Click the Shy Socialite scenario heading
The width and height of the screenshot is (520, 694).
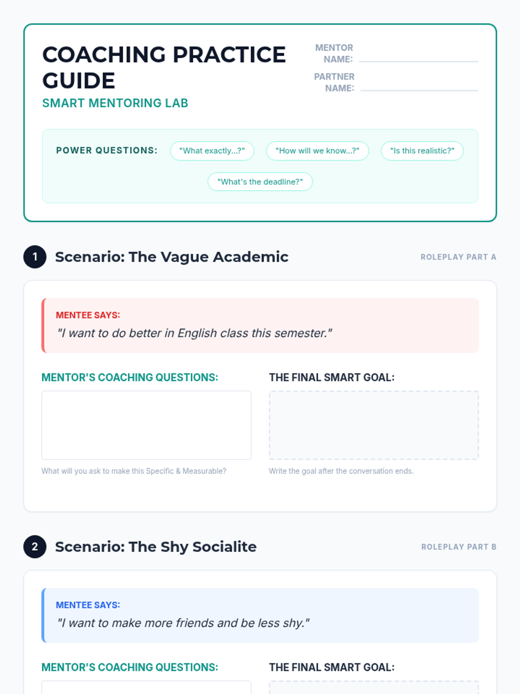(x=156, y=547)
